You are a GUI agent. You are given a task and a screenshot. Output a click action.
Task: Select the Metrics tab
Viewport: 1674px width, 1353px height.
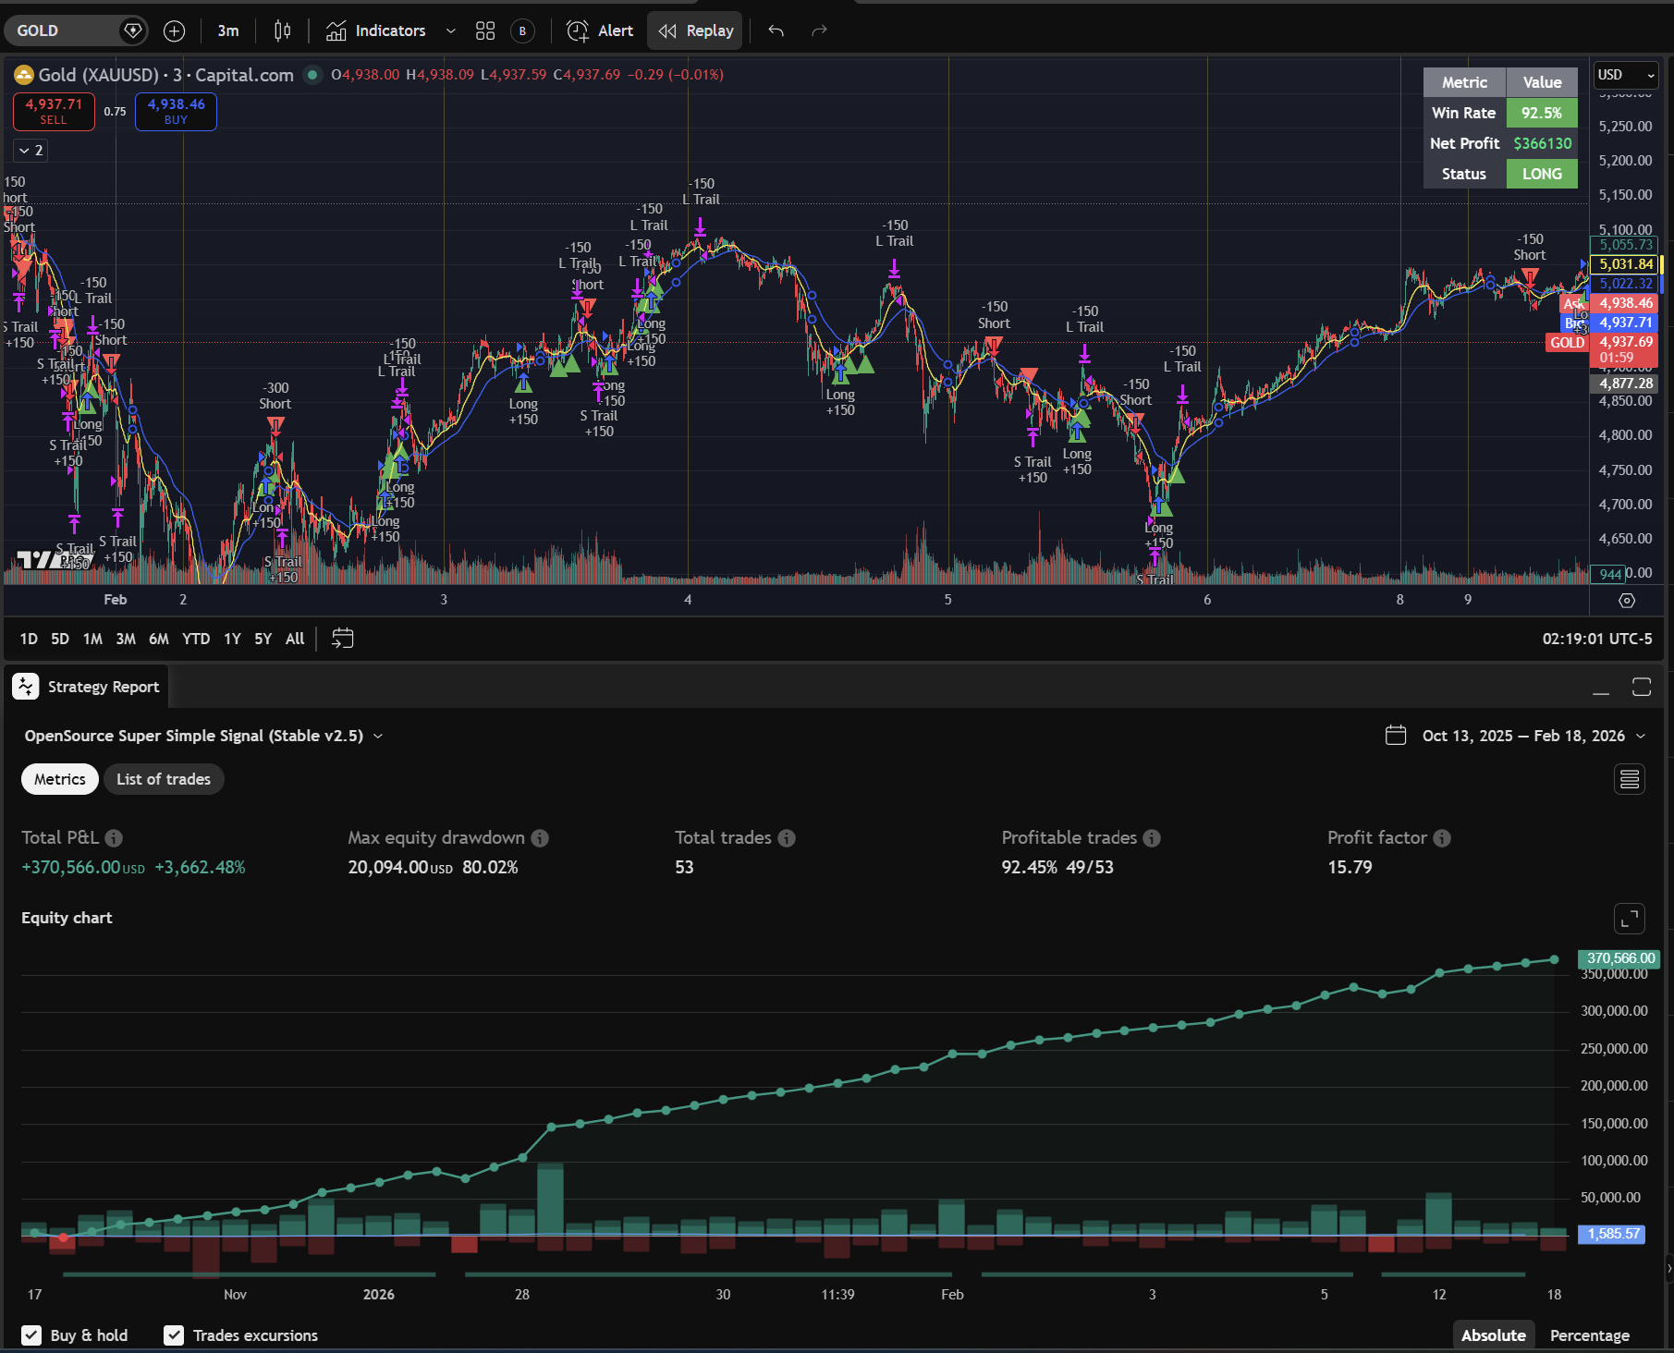click(60, 779)
